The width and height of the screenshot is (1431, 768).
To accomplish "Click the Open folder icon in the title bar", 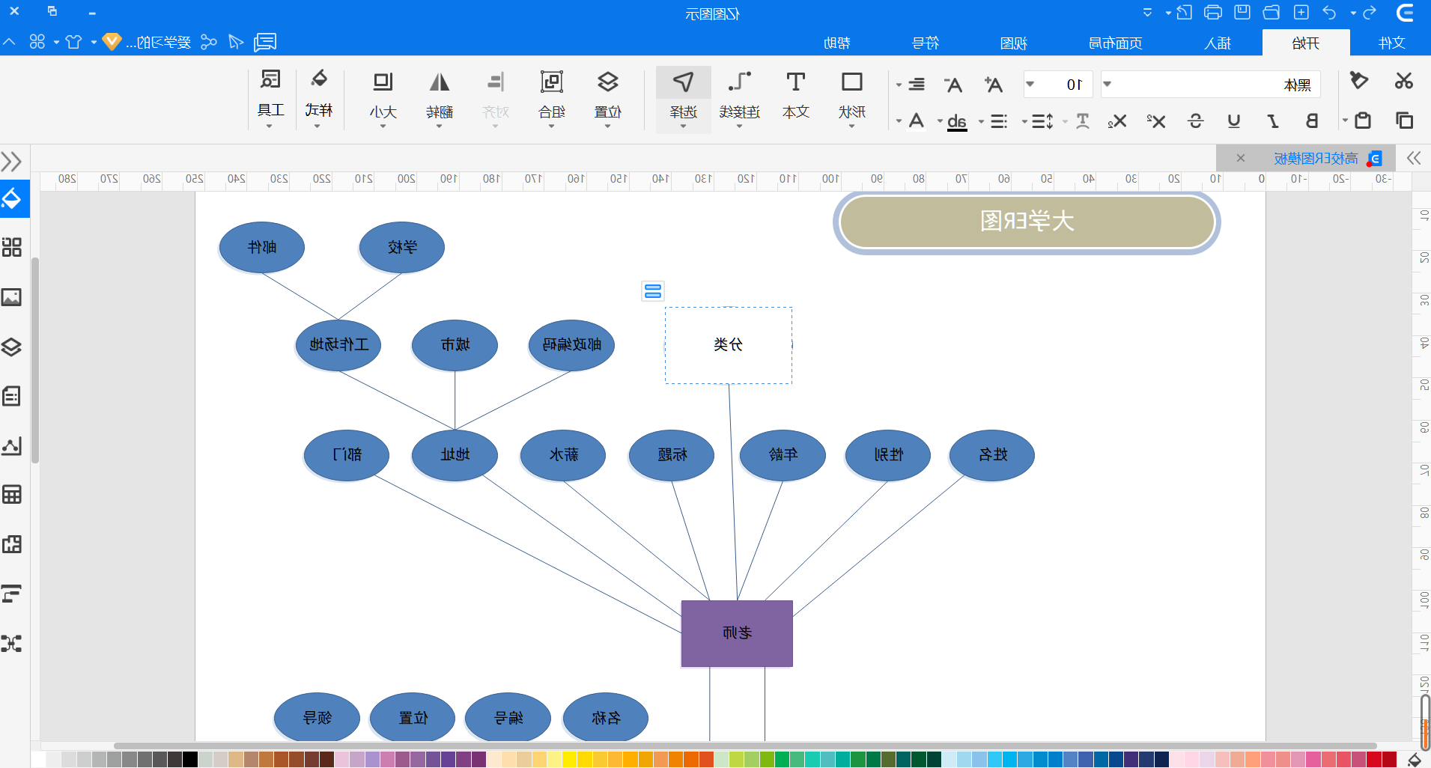I will (1272, 13).
